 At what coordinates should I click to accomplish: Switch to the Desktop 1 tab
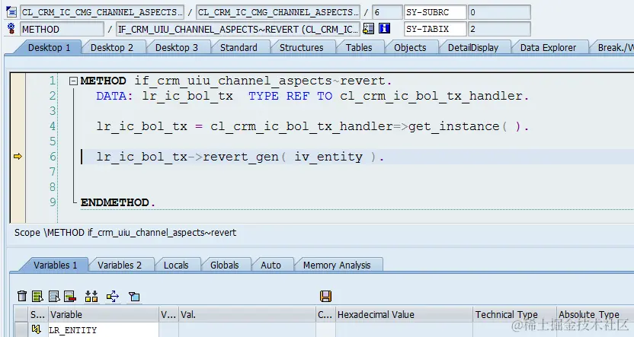tap(49, 48)
